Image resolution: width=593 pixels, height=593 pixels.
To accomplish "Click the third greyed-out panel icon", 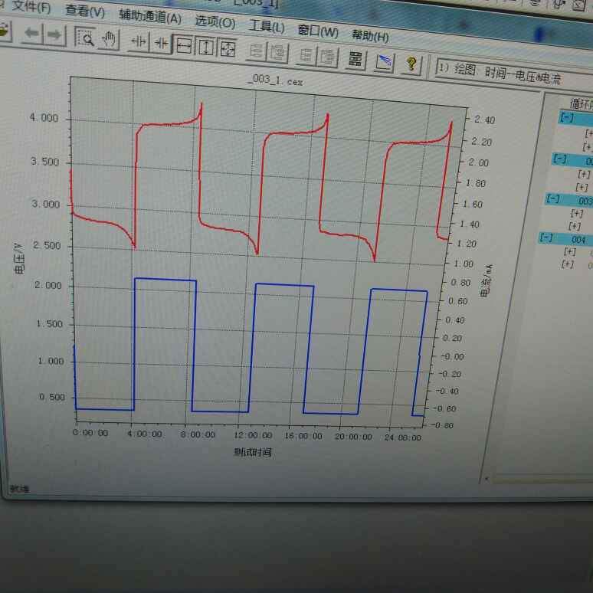I will [306, 55].
